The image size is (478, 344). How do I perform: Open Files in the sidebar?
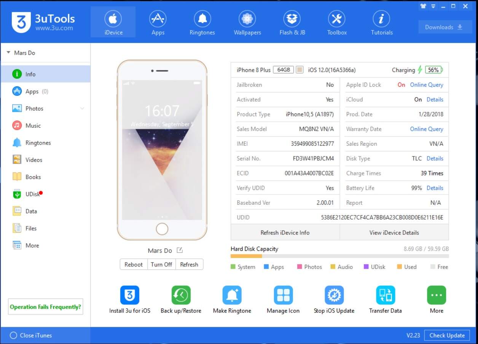45,228
